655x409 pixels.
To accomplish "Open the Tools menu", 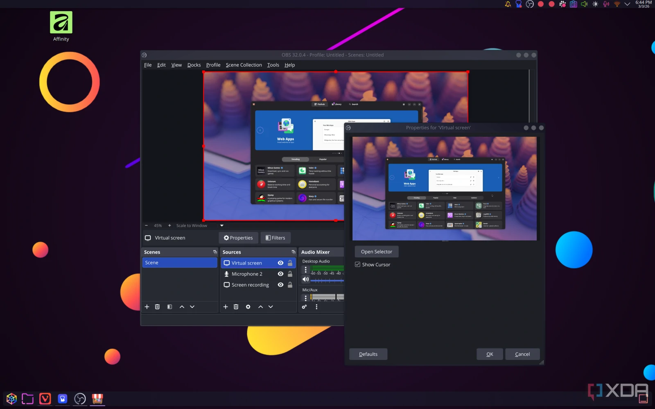I will [x=273, y=65].
